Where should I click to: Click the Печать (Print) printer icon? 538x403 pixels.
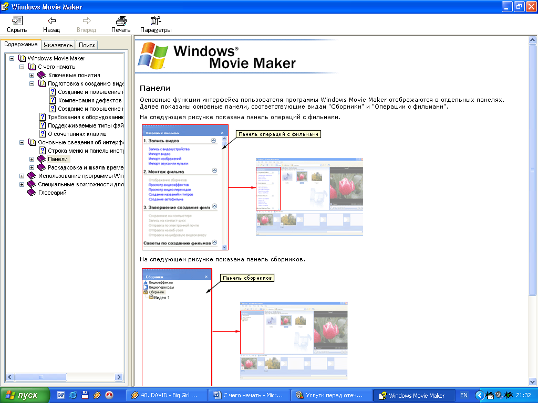pyautogui.click(x=121, y=21)
